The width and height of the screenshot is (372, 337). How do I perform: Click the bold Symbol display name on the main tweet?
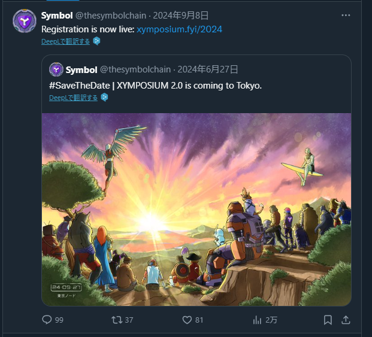[x=57, y=15]
